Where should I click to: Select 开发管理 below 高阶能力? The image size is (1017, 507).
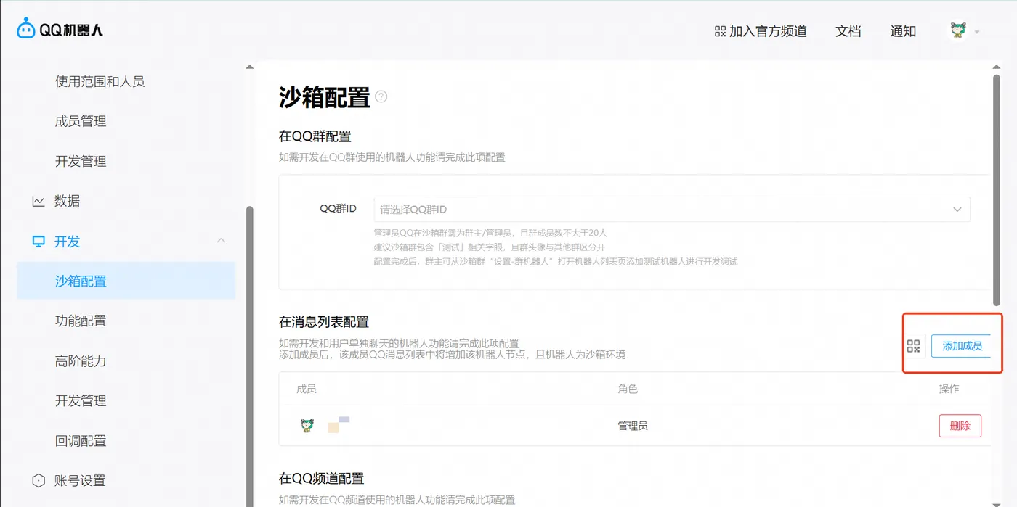tap(81, 400)
